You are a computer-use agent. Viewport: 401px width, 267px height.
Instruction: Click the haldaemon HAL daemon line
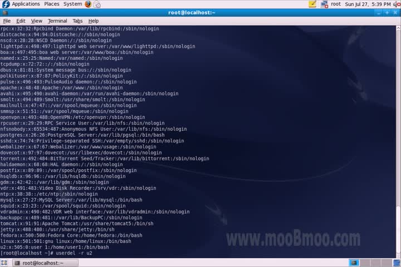(x=61, y=165)
